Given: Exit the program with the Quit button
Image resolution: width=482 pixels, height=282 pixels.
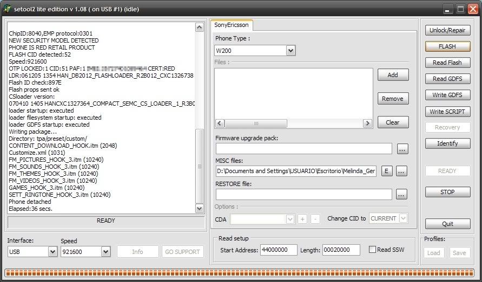Looking at the screenshot, I should click(x=447, y=224).
